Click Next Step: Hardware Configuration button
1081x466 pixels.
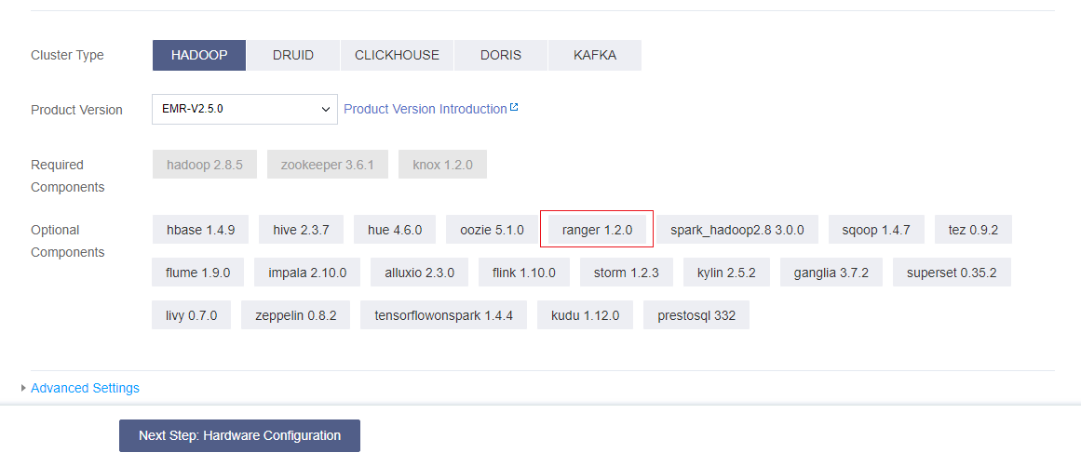(x=239, y=435)
